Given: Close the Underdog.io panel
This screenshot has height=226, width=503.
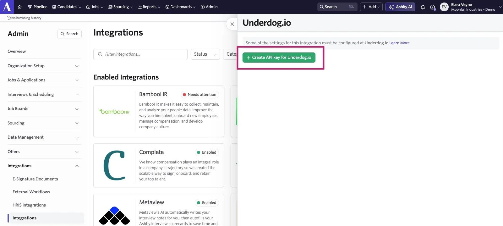Looking at the screenshot, I should pos(232,24).
